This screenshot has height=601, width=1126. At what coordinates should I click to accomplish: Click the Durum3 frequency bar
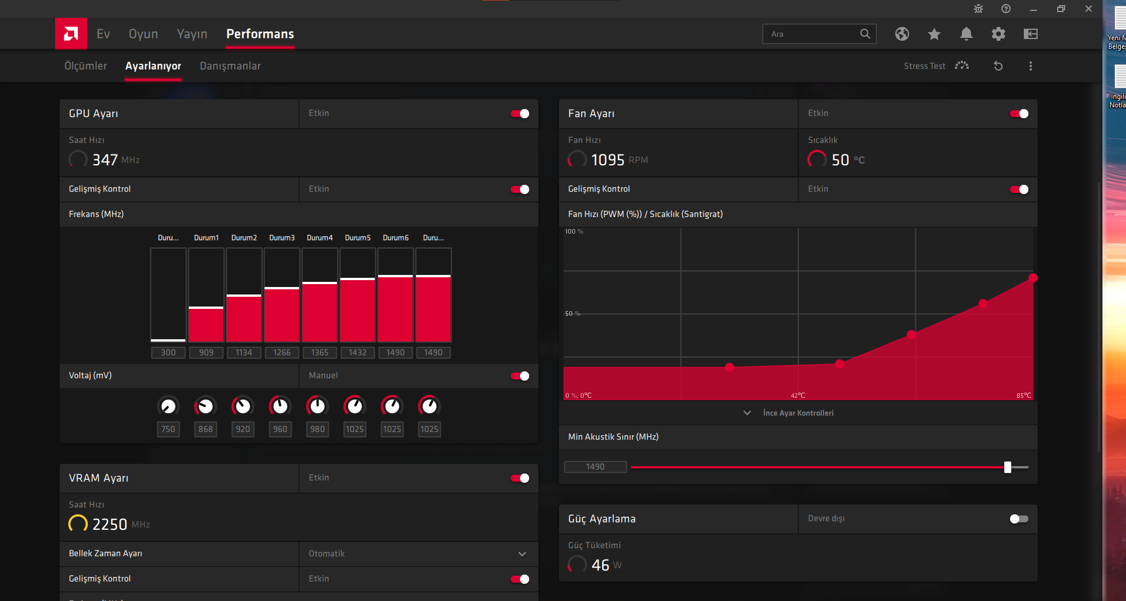(x=282, y=295)
